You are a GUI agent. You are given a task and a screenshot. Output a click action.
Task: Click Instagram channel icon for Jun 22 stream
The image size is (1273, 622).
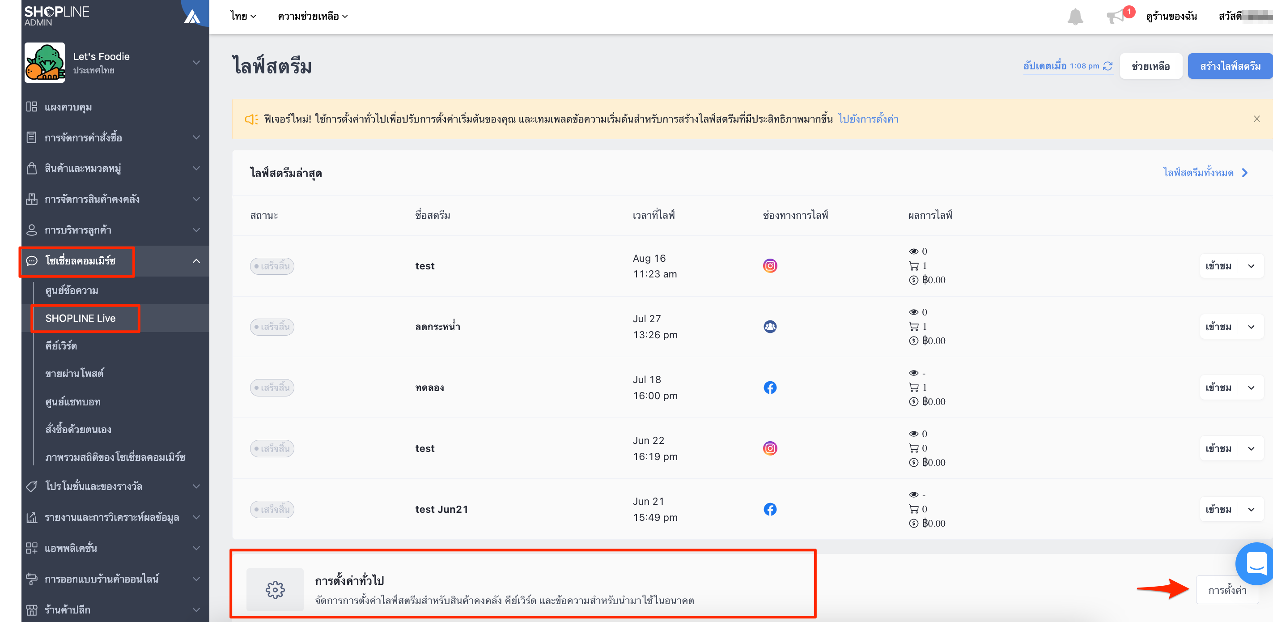pos(770,448)
